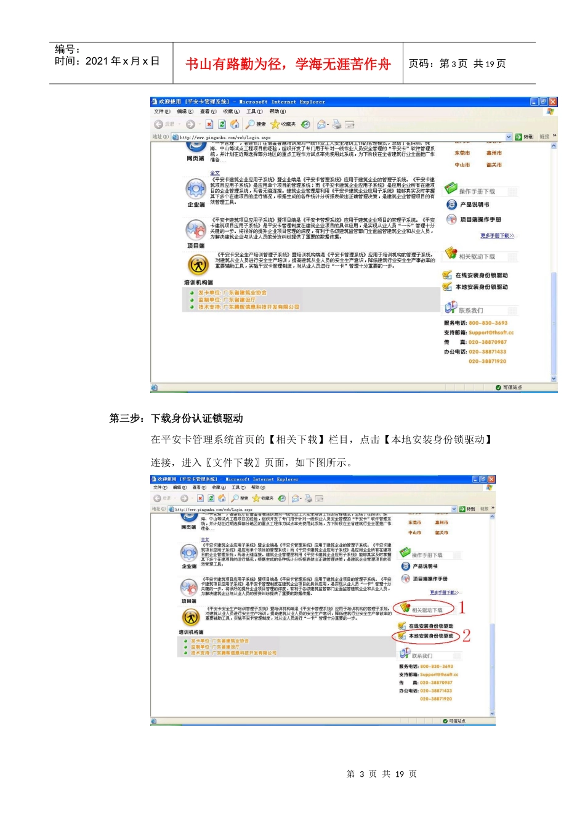Click 东莞市 link in first screenshot
This screenshot has height=828, width=585.
tap(462, 153)
